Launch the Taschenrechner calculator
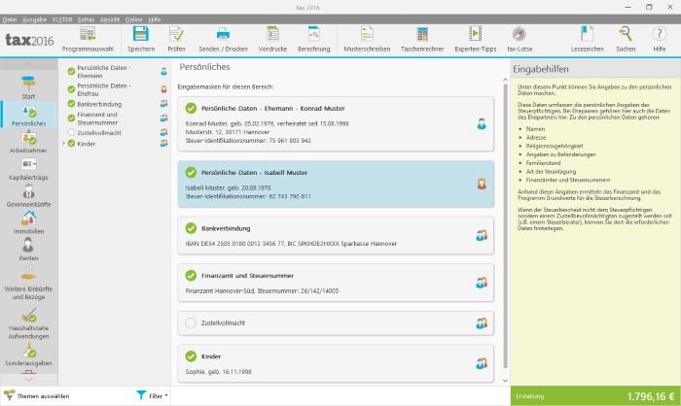The height and width of the screenshot is (406, 681). (x=422, y=40)
